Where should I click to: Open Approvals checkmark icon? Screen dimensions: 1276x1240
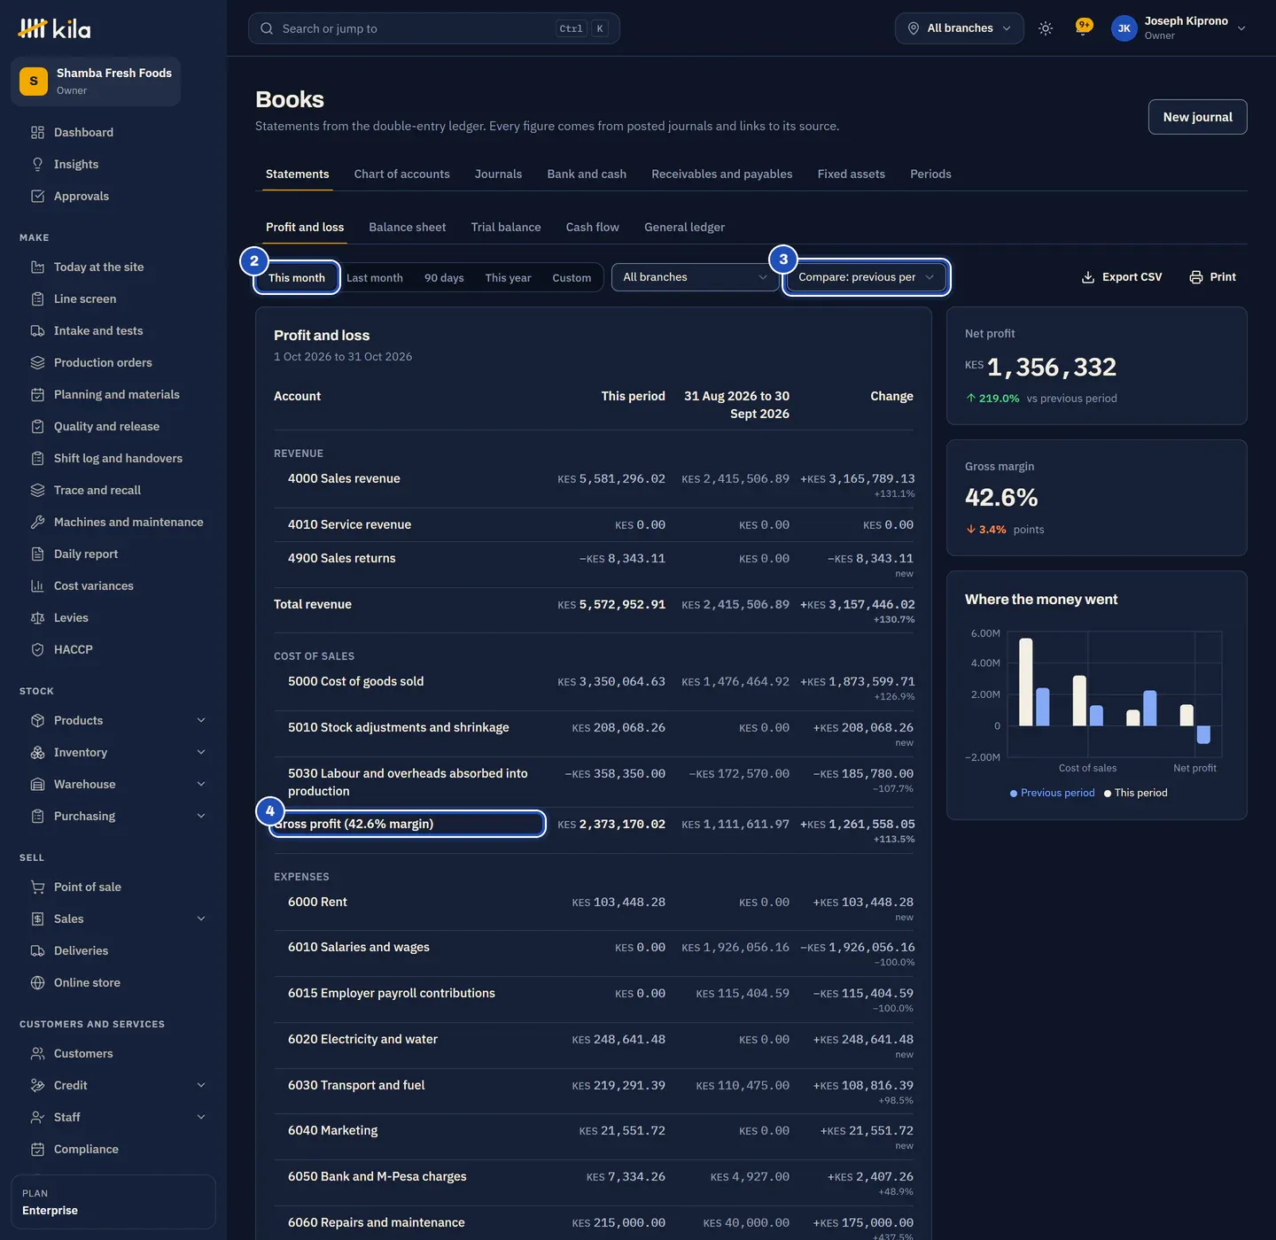[37, 196]
